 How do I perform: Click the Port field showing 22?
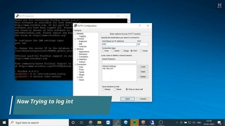pyautogui.click(x=143, y=44)
